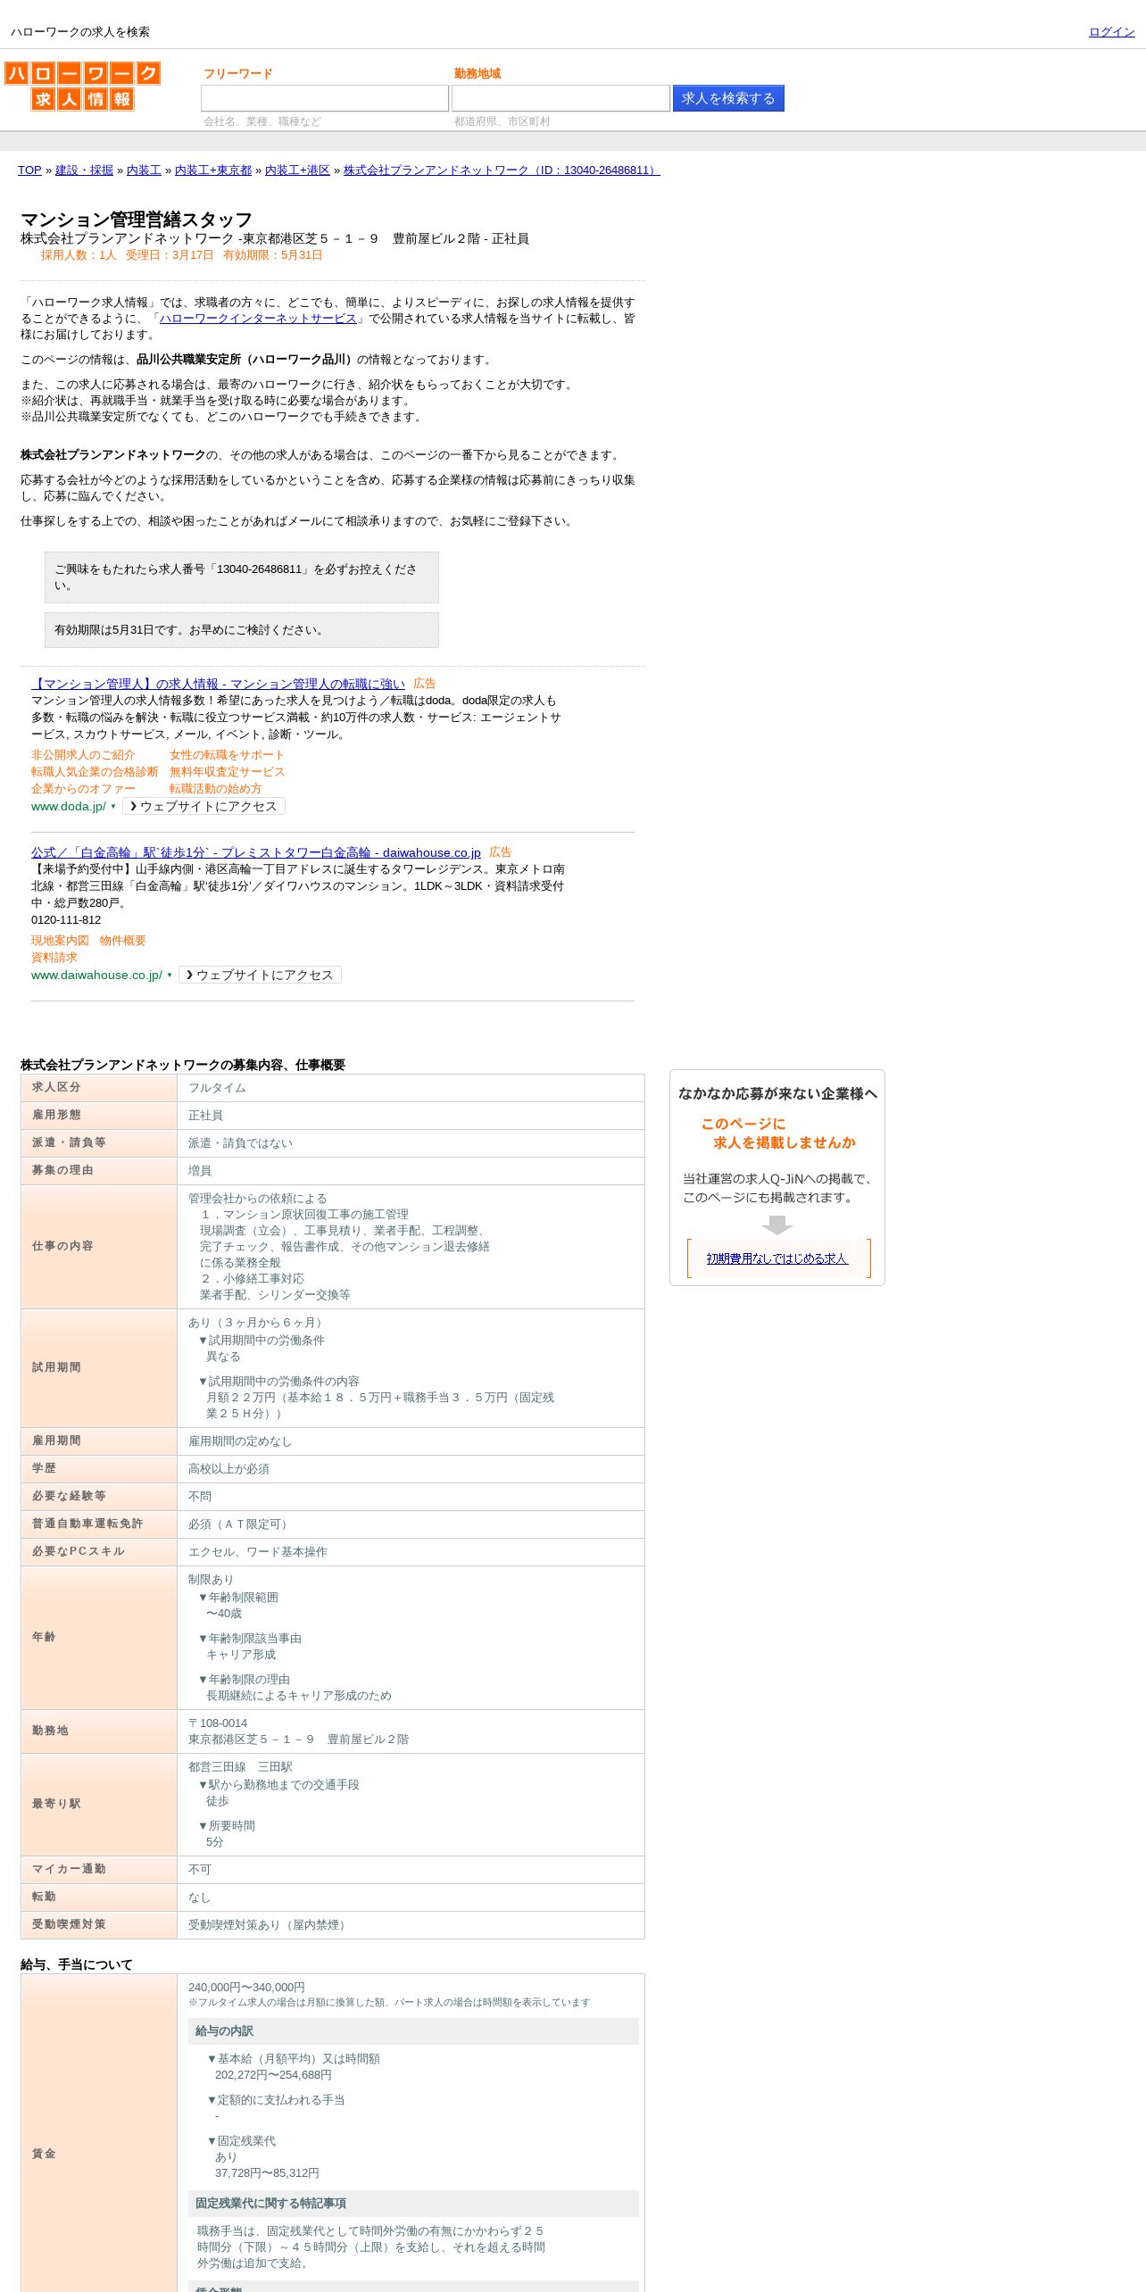1146x2292 pixels.
Task: Open 内装工 breadcrumb link
Action: coord(144,170)
